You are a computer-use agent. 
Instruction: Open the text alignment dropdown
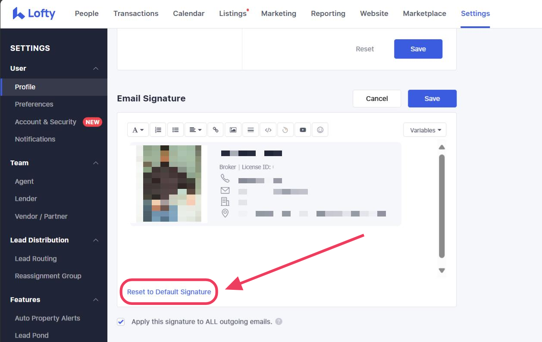pyautogui.click(x=196, y=130)
